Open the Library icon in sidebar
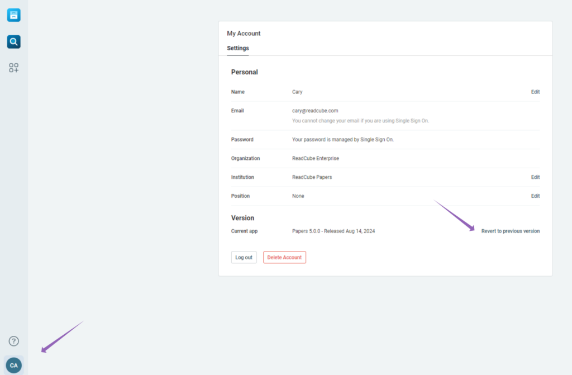 click(14, 15)
